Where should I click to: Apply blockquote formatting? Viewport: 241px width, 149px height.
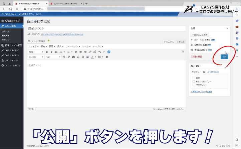coord(56,52)
